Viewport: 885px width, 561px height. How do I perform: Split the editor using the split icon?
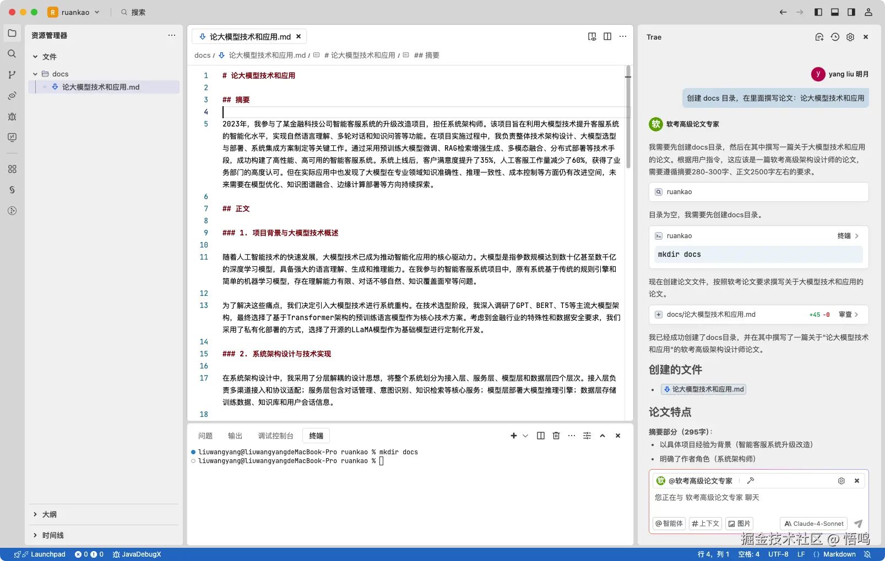coord(607,36)
